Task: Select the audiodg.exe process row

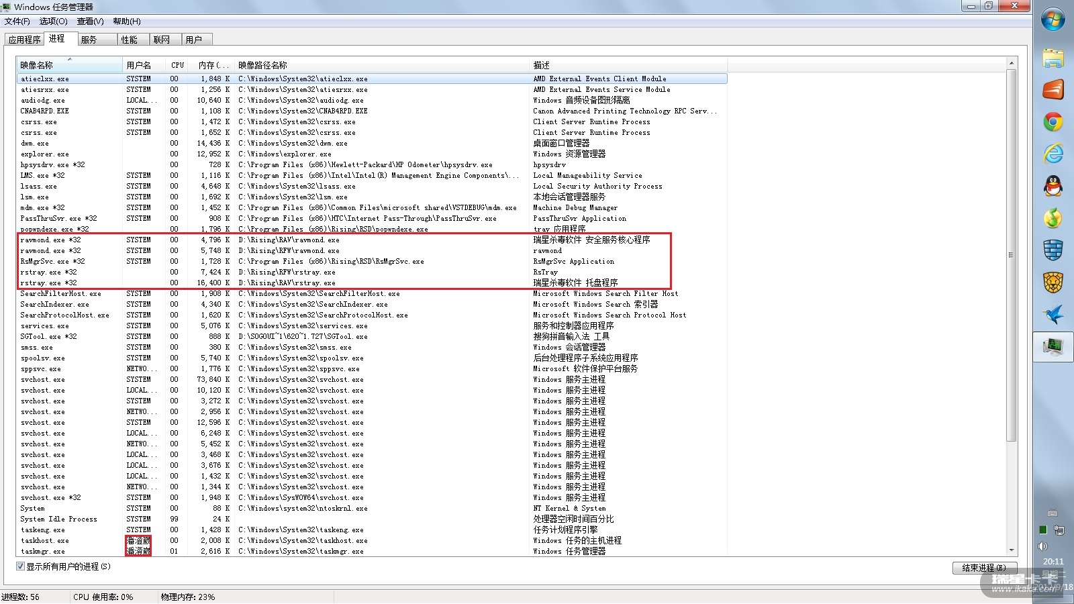Action: point(372,100)
